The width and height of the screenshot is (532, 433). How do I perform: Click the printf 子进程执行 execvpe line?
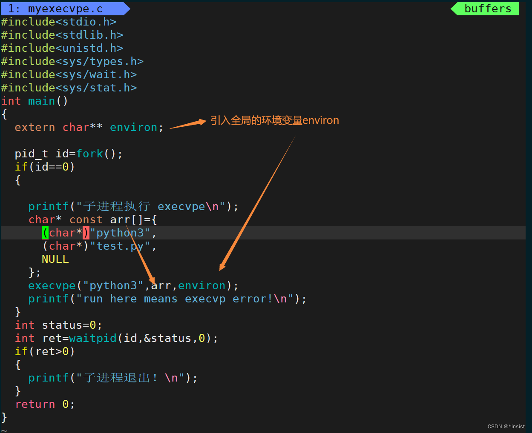[133, 206]
